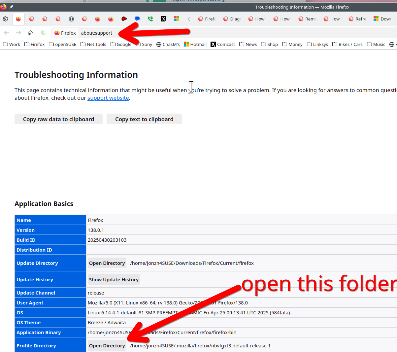Switch to the 'Diagr' tab
The width and height of the screenshot is (397, 352).
(x=232, y=19)
